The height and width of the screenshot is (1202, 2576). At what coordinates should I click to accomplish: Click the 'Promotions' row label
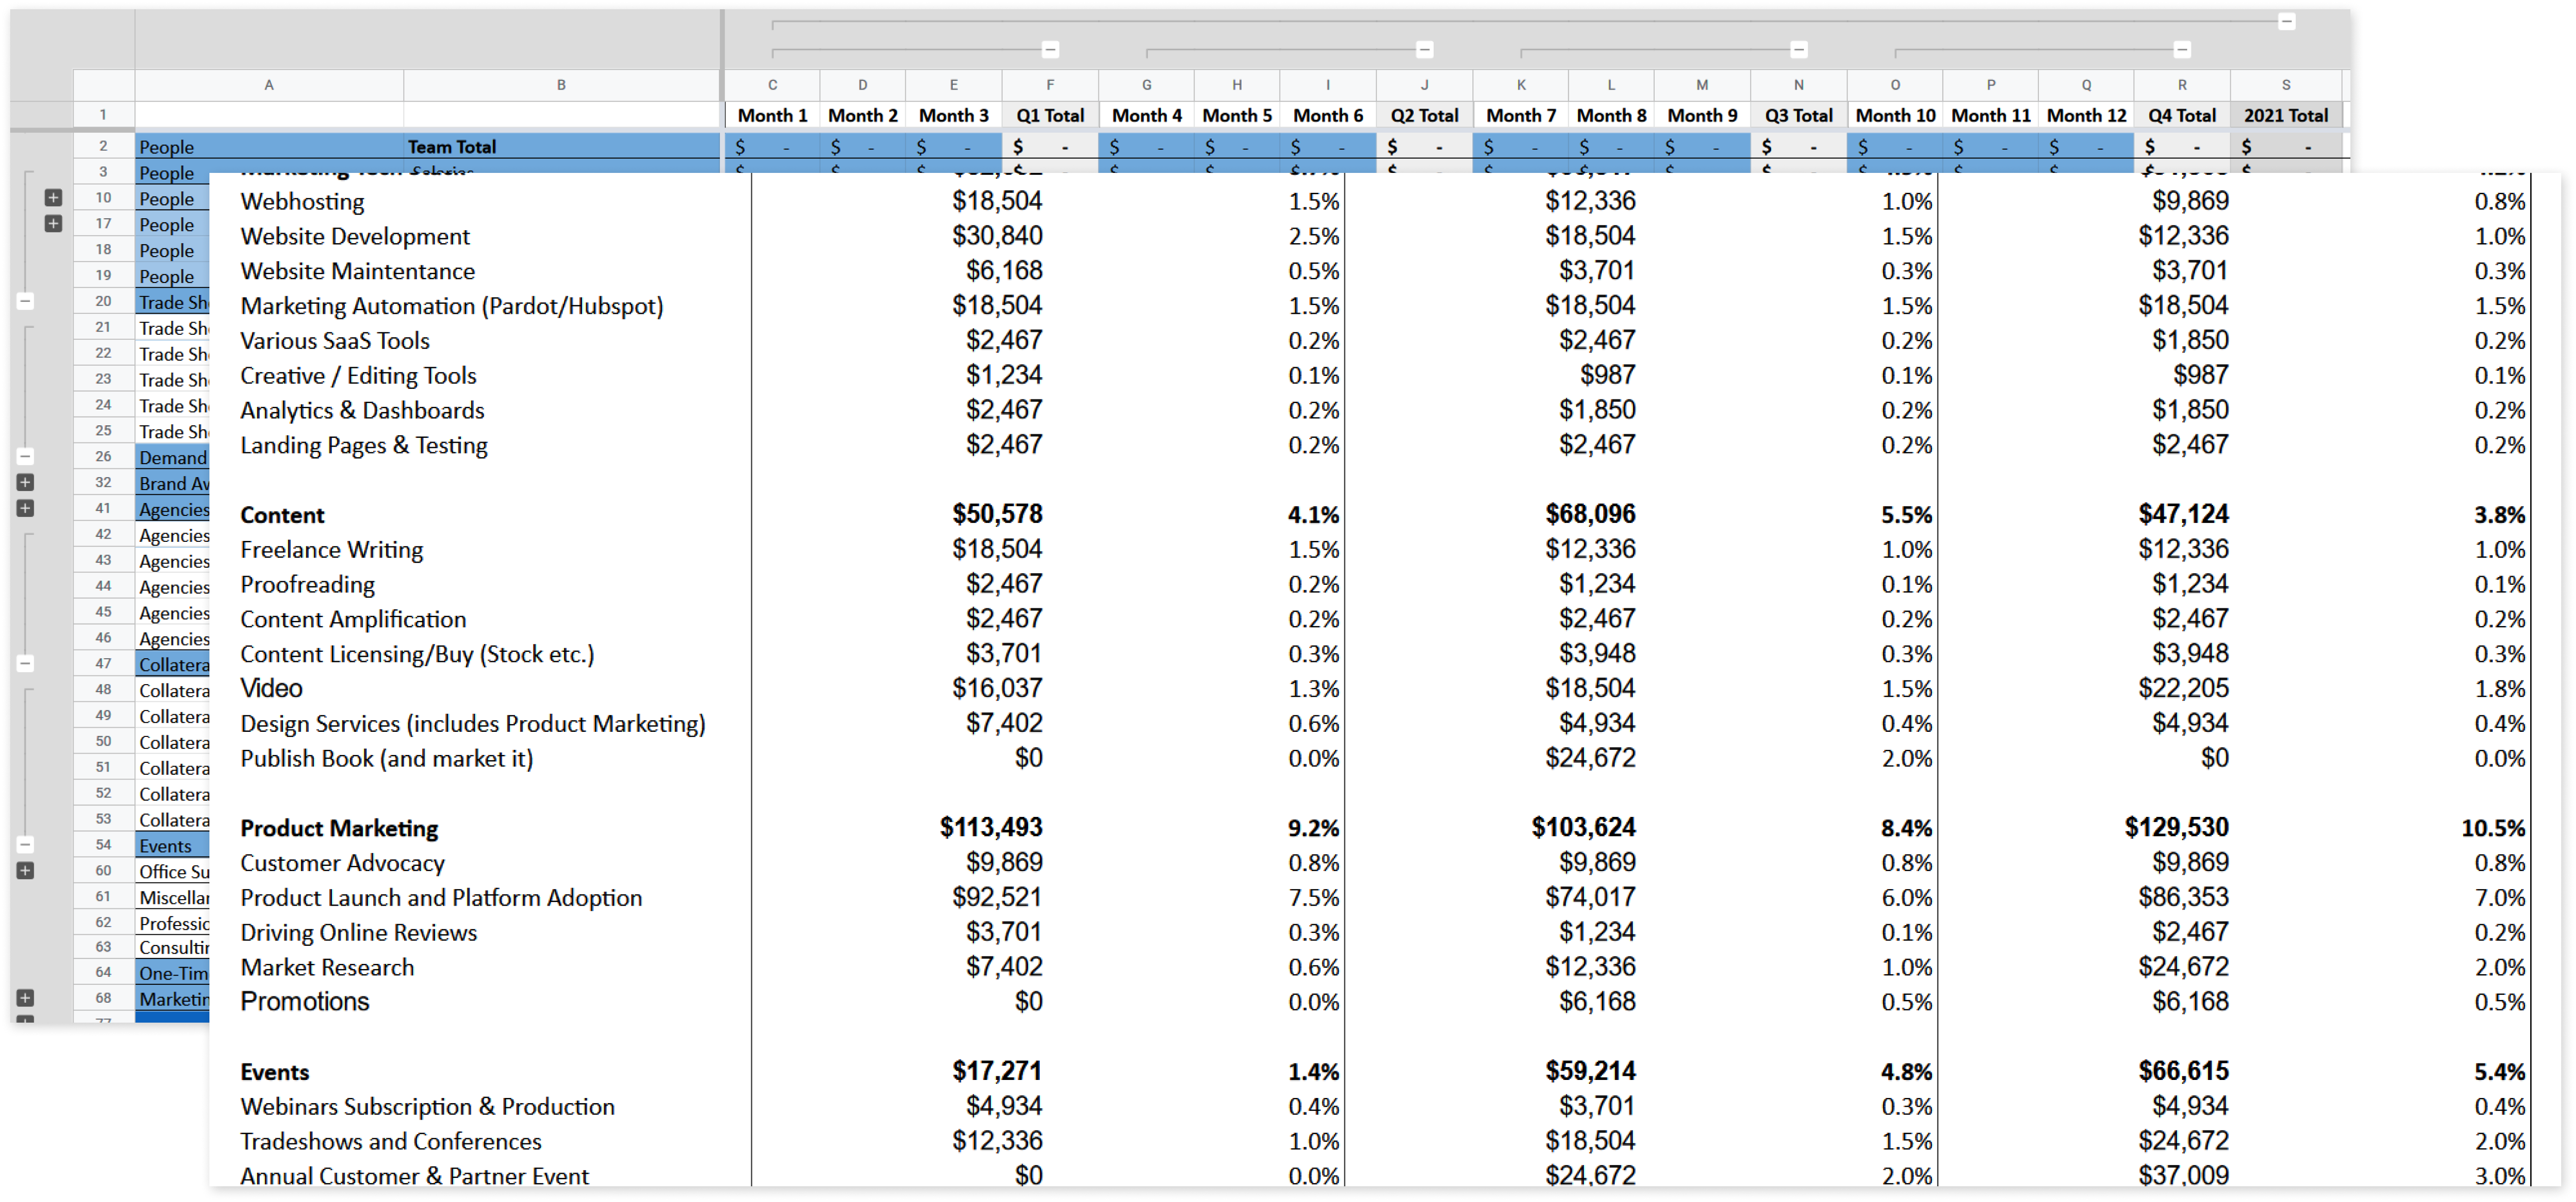304,1002
